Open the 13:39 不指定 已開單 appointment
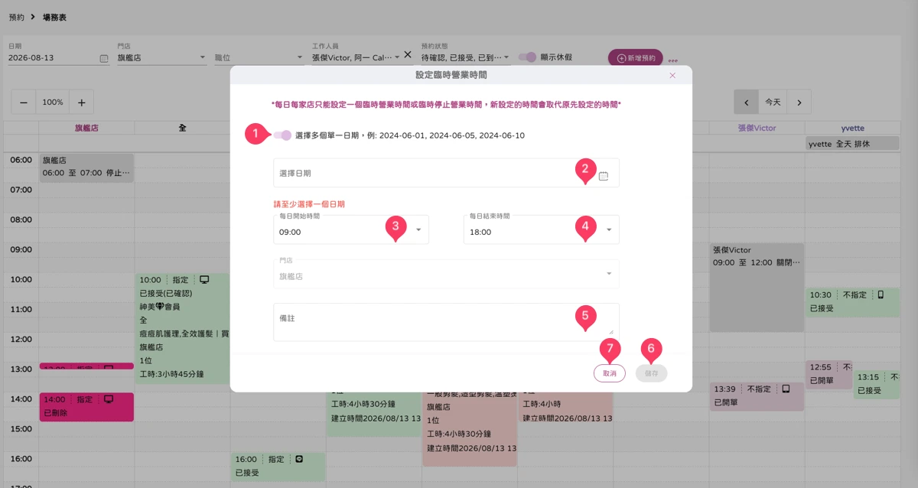This screenshot has width=918, height=488. (757, 396)
